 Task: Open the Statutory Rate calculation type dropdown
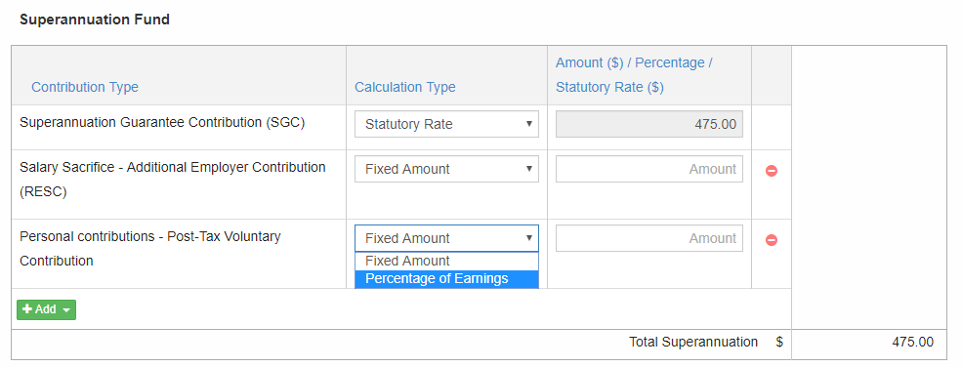pos(446,124)
